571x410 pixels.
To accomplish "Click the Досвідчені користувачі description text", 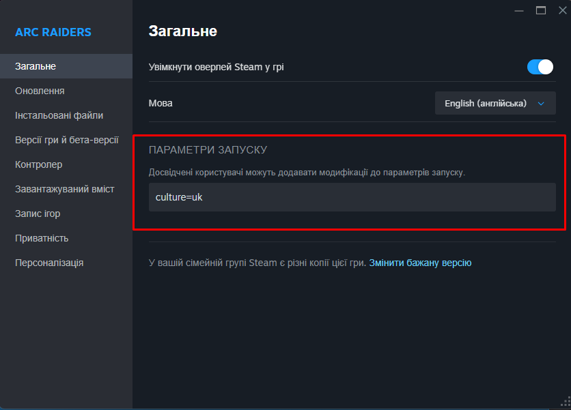I will [x=307, y=173].
